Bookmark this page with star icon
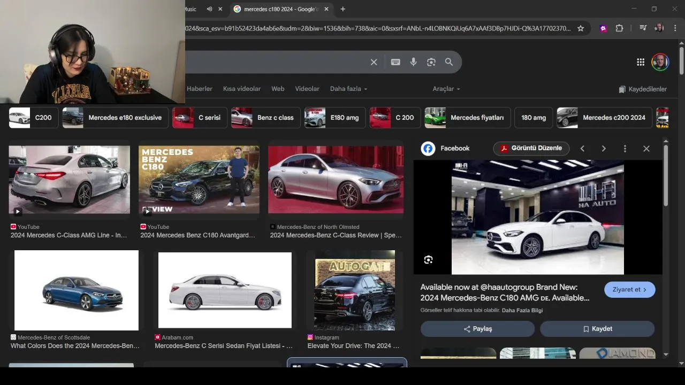Screen dimensions: 685x385 point(581,28)
